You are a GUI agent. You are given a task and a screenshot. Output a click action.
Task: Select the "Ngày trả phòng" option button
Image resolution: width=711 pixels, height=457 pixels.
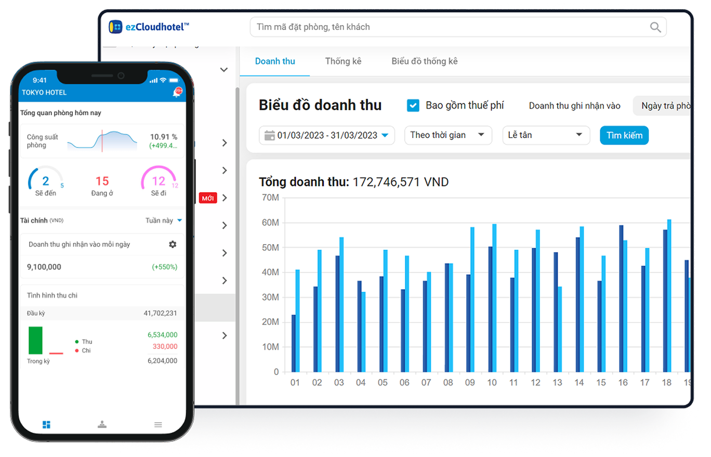click(664, 106)
